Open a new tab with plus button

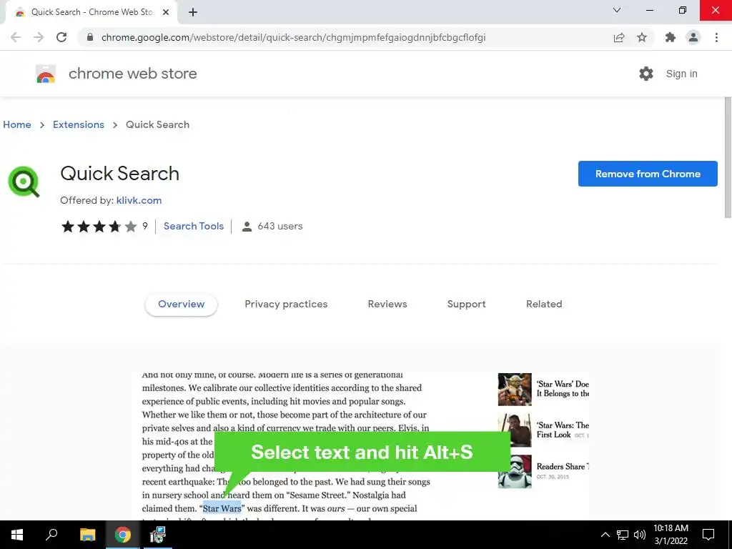click(x=193, y=12)
